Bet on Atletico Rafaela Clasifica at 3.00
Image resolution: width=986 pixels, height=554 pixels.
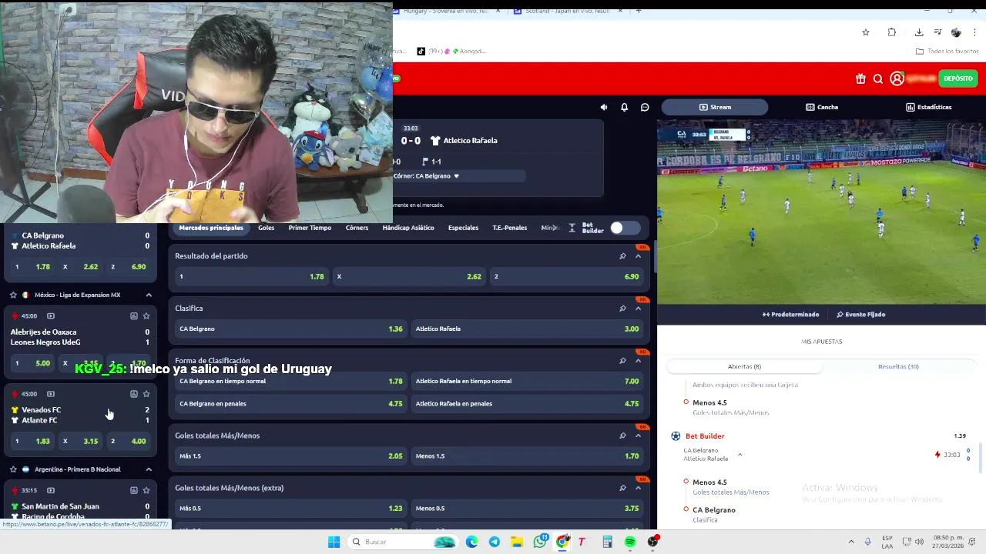click(x=527, y=329)
